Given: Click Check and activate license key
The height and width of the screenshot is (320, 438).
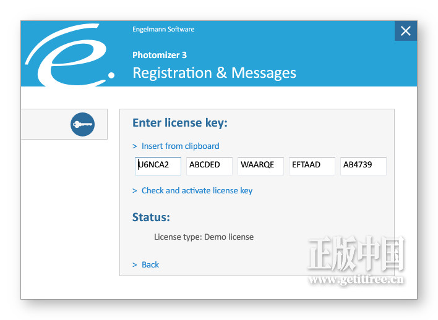Looking at the screenshot, I should tap(197, 190).
